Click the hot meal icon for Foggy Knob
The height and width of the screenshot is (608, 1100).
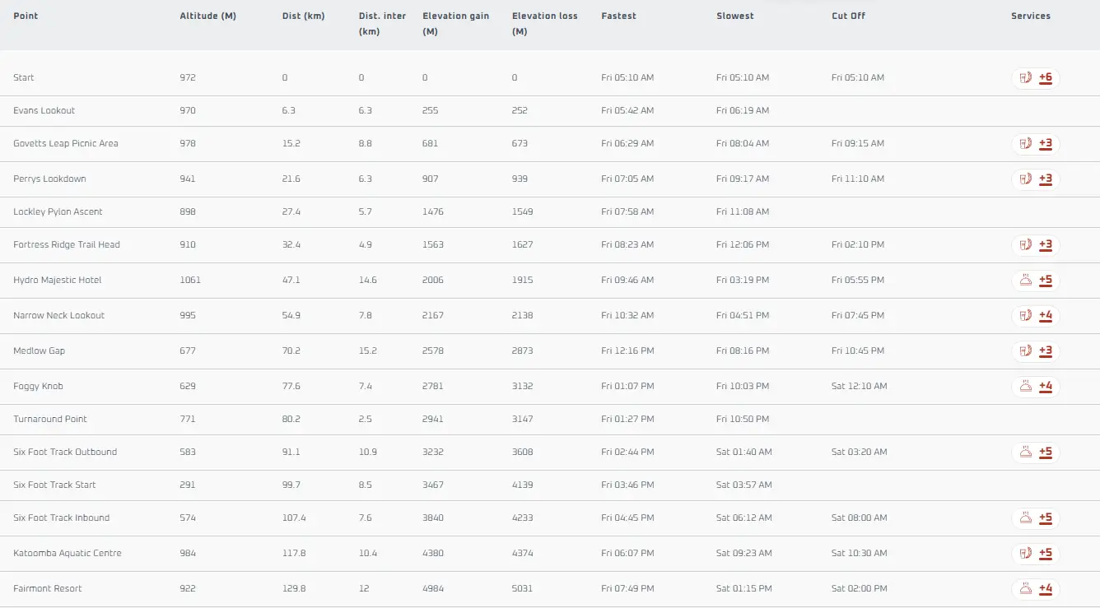(1026, 386)
